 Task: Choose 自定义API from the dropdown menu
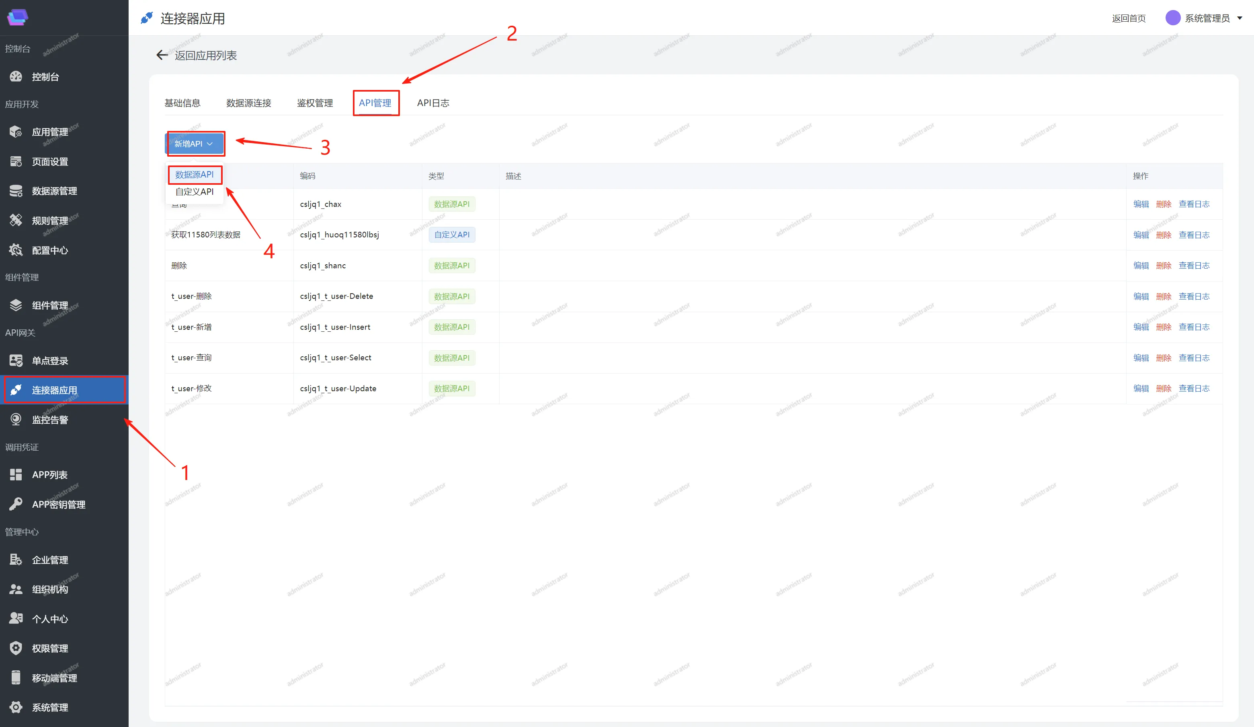194,192
